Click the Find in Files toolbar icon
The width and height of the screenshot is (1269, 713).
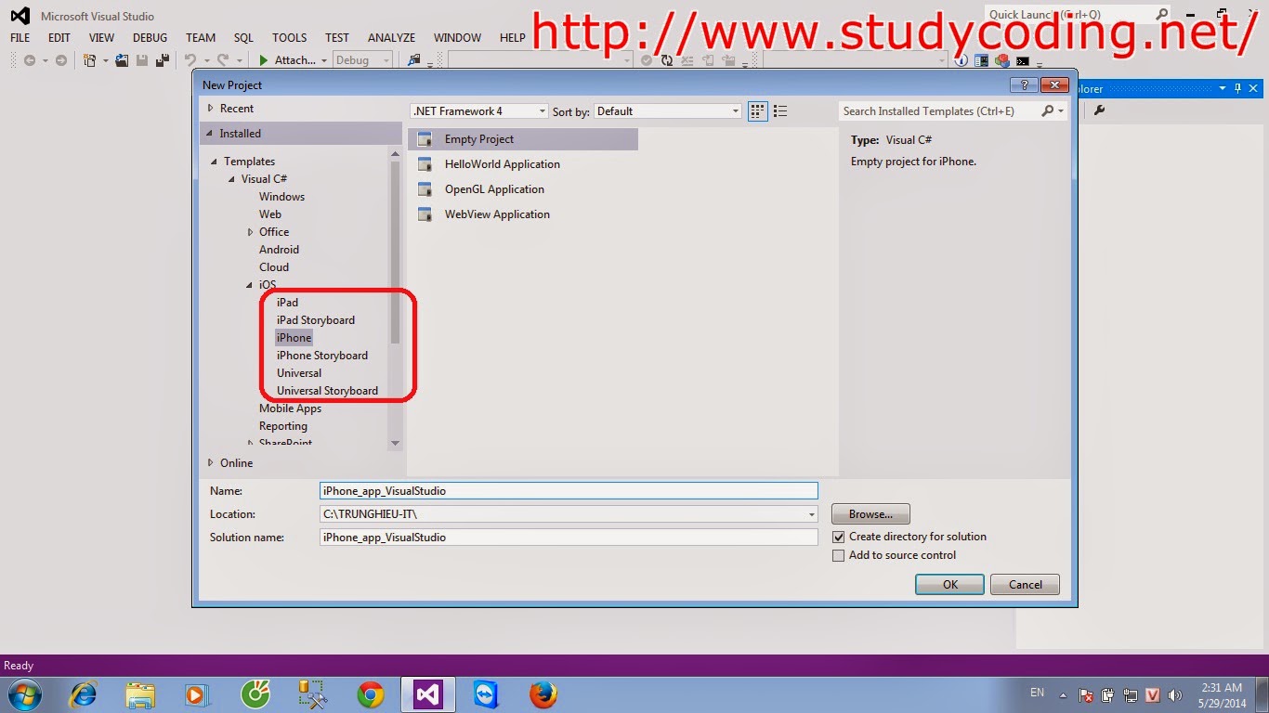coord(414,60)
